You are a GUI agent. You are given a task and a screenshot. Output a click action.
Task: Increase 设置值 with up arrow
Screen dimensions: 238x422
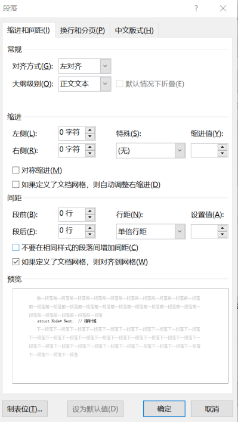(222, 228)
